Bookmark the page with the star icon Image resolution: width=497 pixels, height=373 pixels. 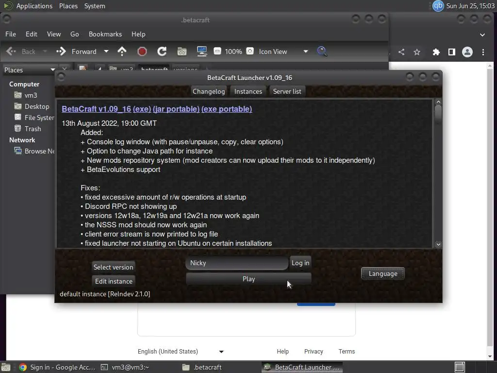click(417, 52)
